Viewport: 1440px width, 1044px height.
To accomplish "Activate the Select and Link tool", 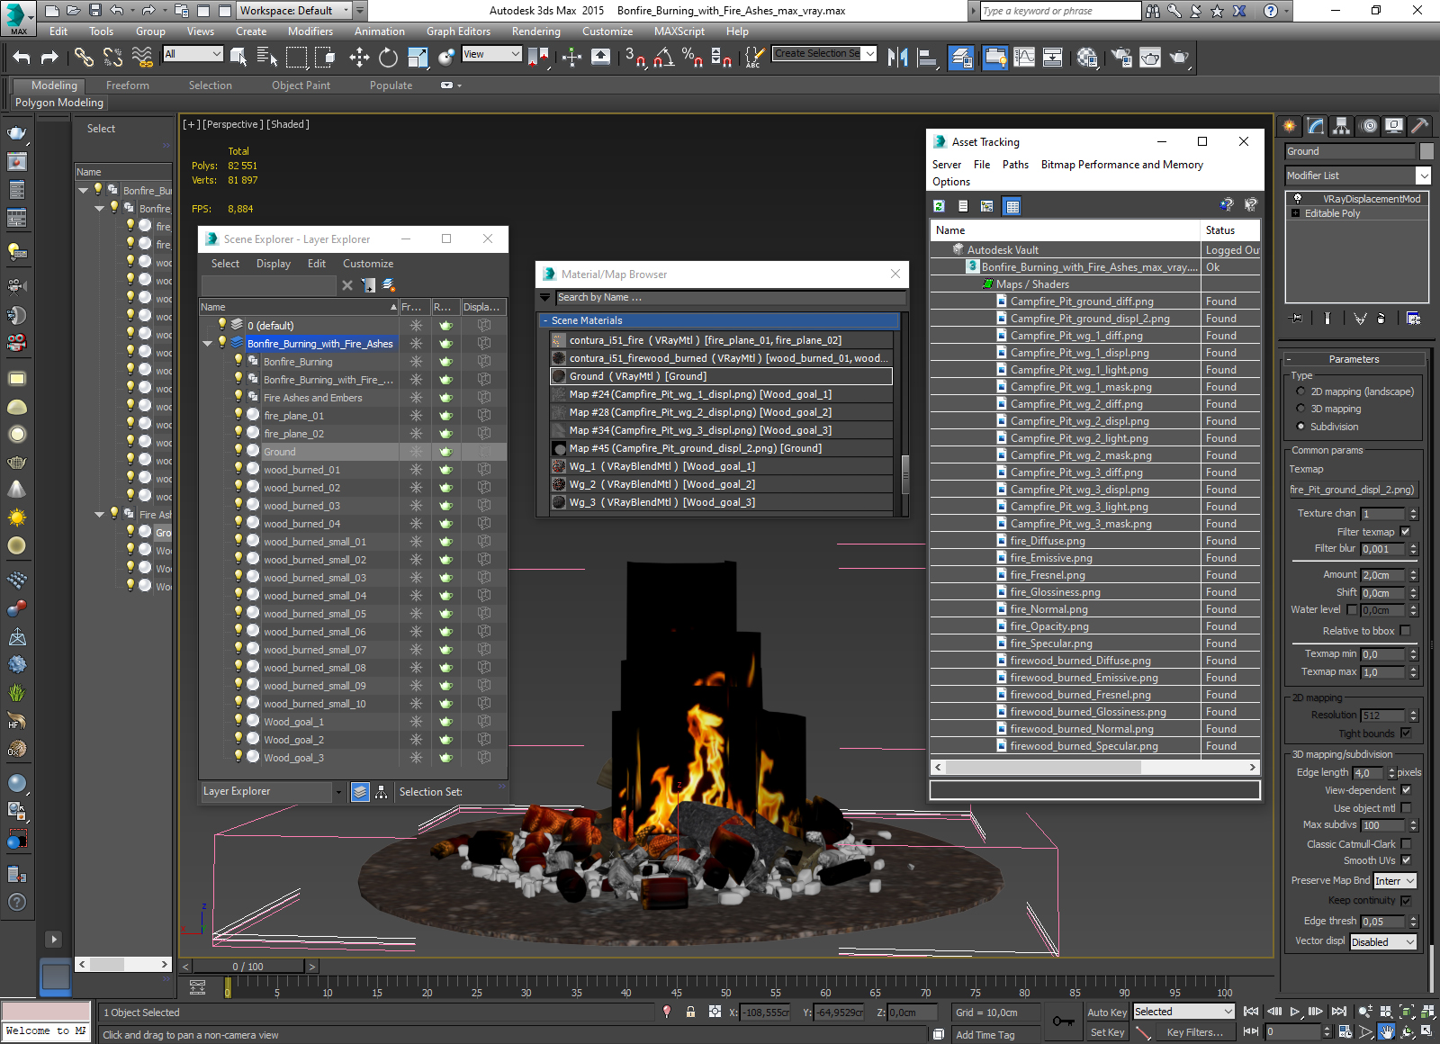I will (x=84, y=58).
